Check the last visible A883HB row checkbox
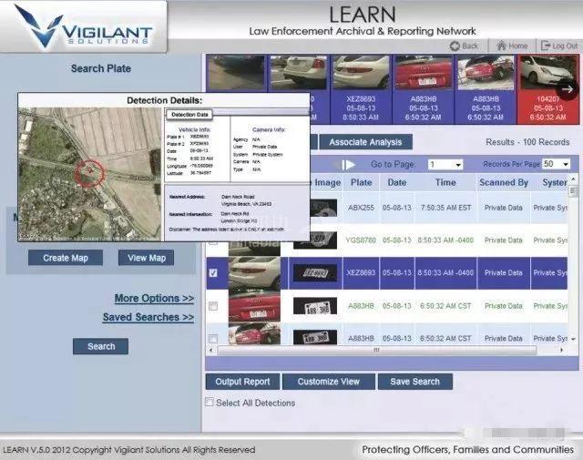 point(213,339)
